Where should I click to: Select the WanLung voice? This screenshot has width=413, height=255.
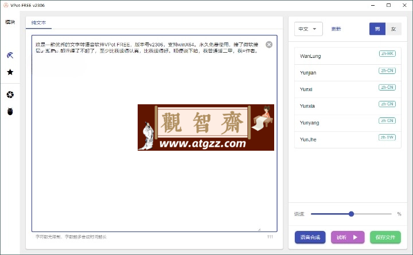pyautogui.click(x=348, y=56)
